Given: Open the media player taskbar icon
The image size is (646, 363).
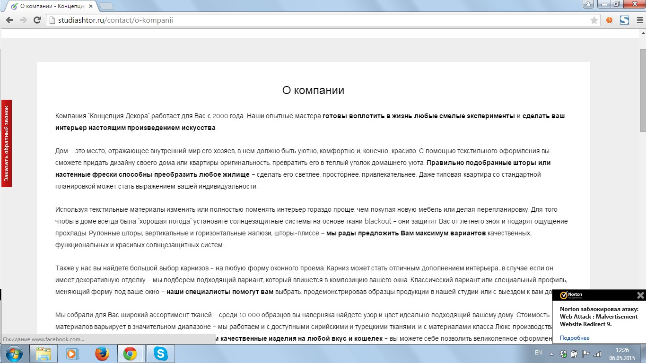Looking at the screenshot, I should coord(72,354).
